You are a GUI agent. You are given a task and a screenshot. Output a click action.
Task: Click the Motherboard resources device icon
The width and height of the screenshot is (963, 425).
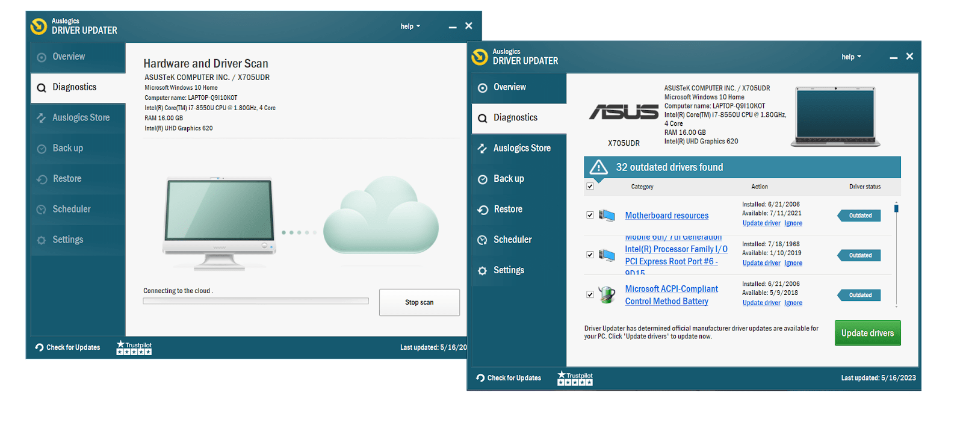[607, 215]
